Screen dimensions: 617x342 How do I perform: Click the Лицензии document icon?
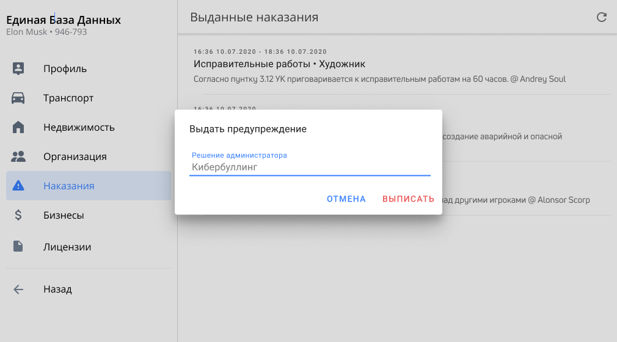(x=18, y=247)
